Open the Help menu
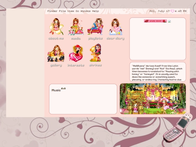Viewport: 196px width, 147px height. [x=95, y=11]
